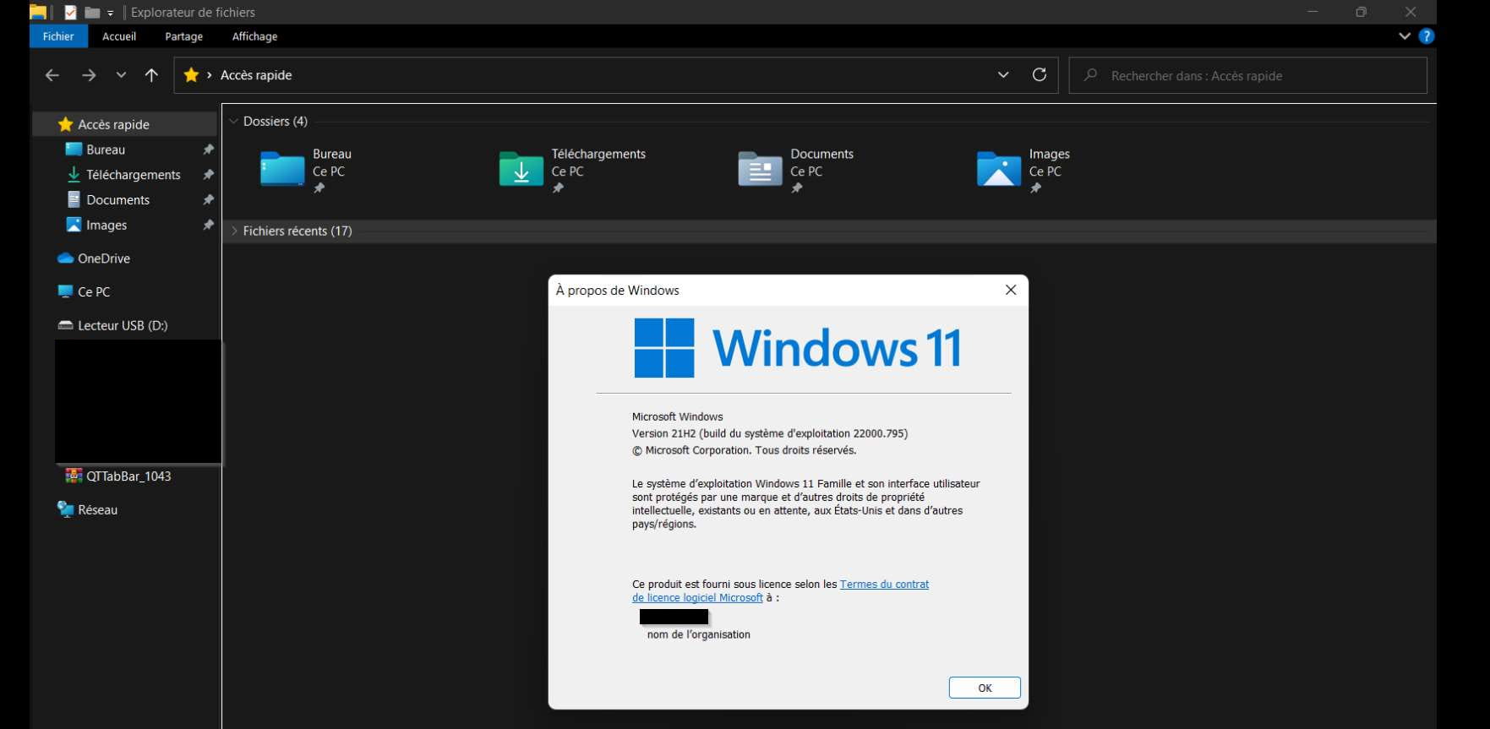Open the Affichage ribbon tab

(x=254, y=36)
